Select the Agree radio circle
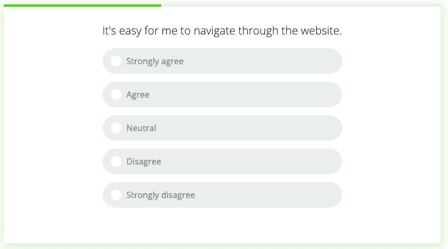 click(116, 95)
